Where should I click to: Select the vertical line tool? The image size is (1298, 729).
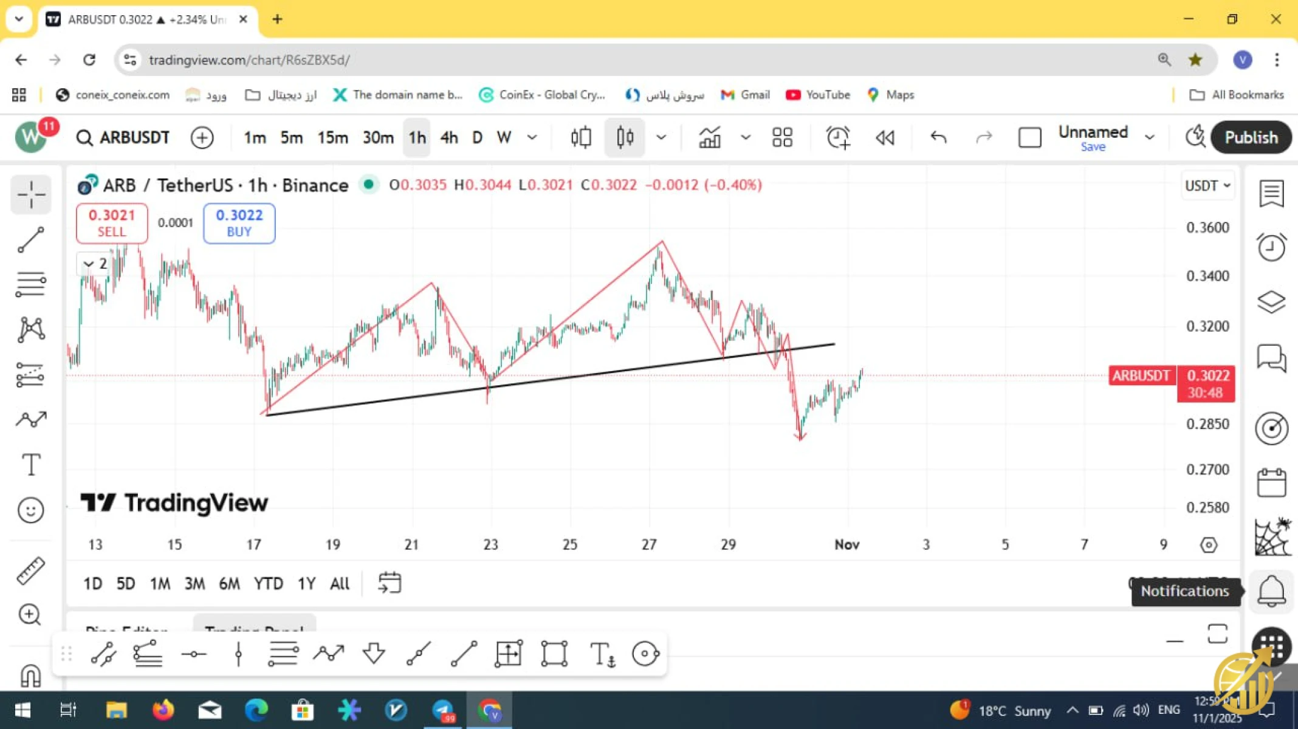pyautogui.click(x=239, y=654)
